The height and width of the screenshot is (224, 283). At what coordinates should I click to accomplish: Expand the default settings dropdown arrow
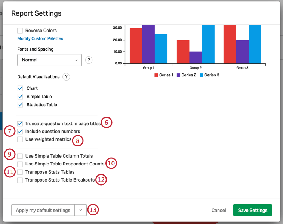coord(81,210)
